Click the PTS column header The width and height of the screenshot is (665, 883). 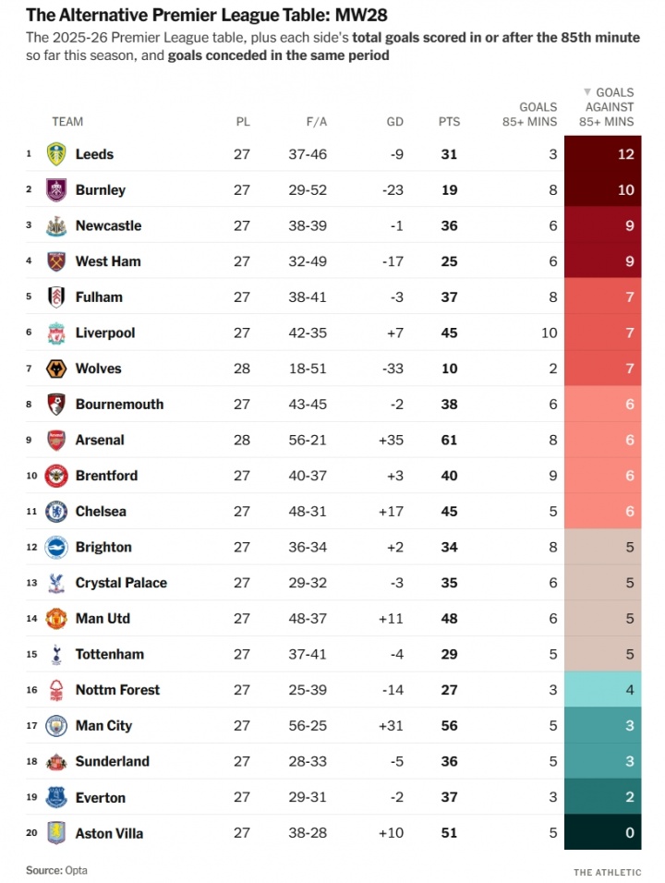point(449,122)
